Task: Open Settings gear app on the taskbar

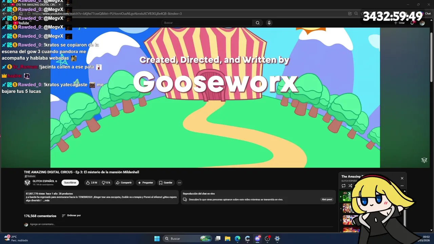Action: coord(277,239)
